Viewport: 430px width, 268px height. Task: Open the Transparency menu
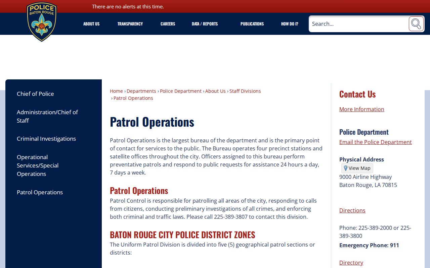[130, 24]
